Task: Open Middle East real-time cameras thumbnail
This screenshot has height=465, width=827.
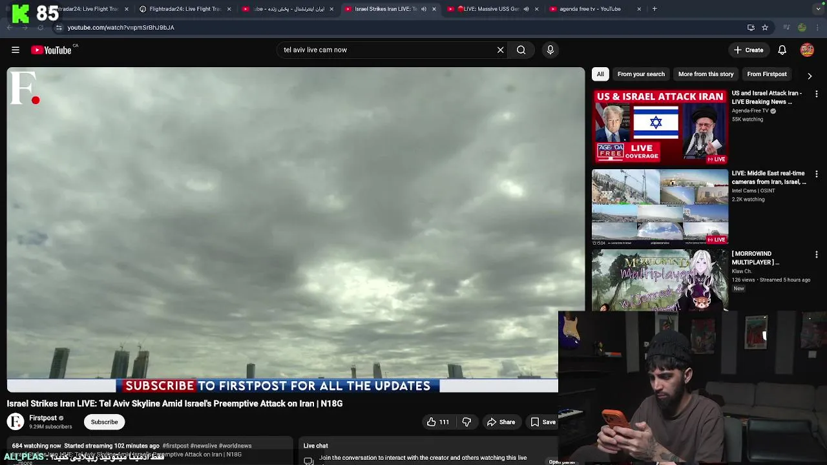Action: click(x=660, y=207)
